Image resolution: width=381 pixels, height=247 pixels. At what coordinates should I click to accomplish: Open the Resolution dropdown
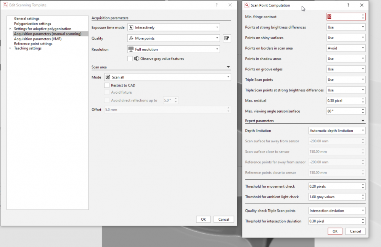click(174, 49)
